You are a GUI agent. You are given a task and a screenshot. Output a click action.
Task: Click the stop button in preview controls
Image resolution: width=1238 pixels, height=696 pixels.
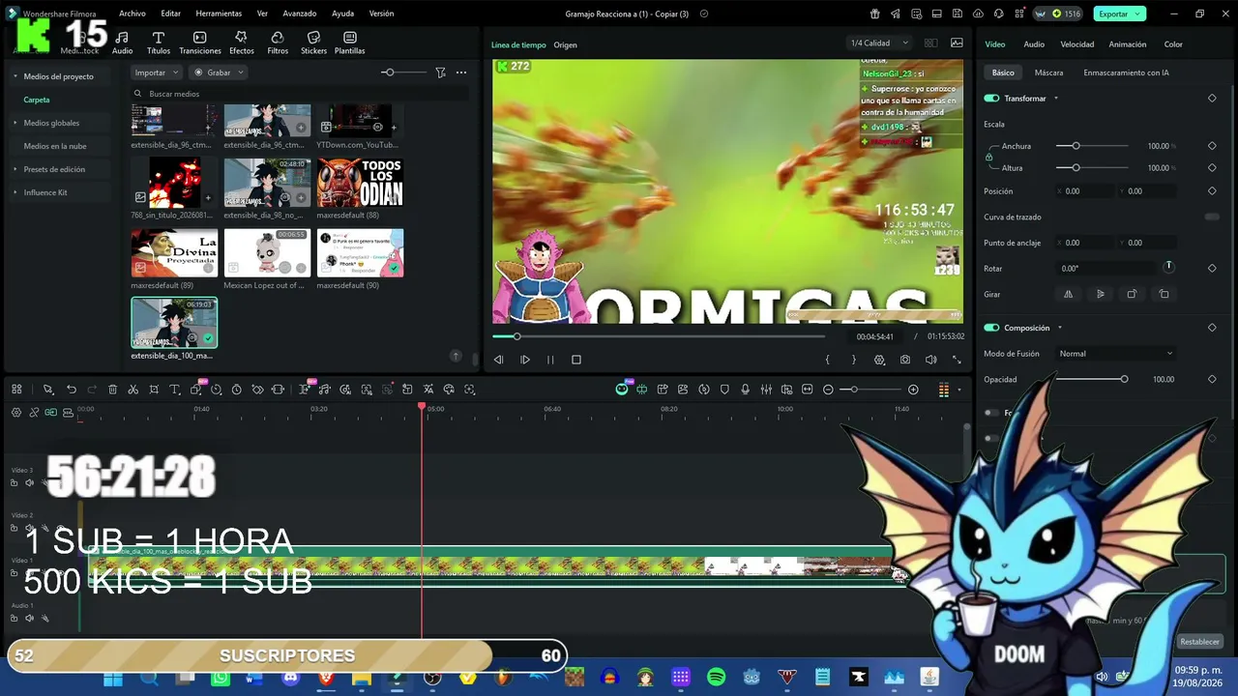click(576, 360)
